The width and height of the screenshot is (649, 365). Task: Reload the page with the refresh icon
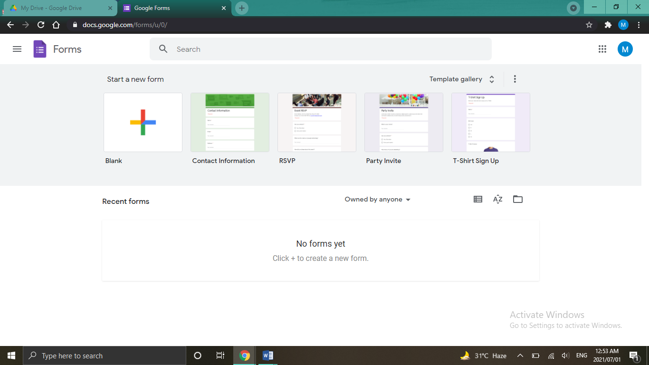coord(41,25)
